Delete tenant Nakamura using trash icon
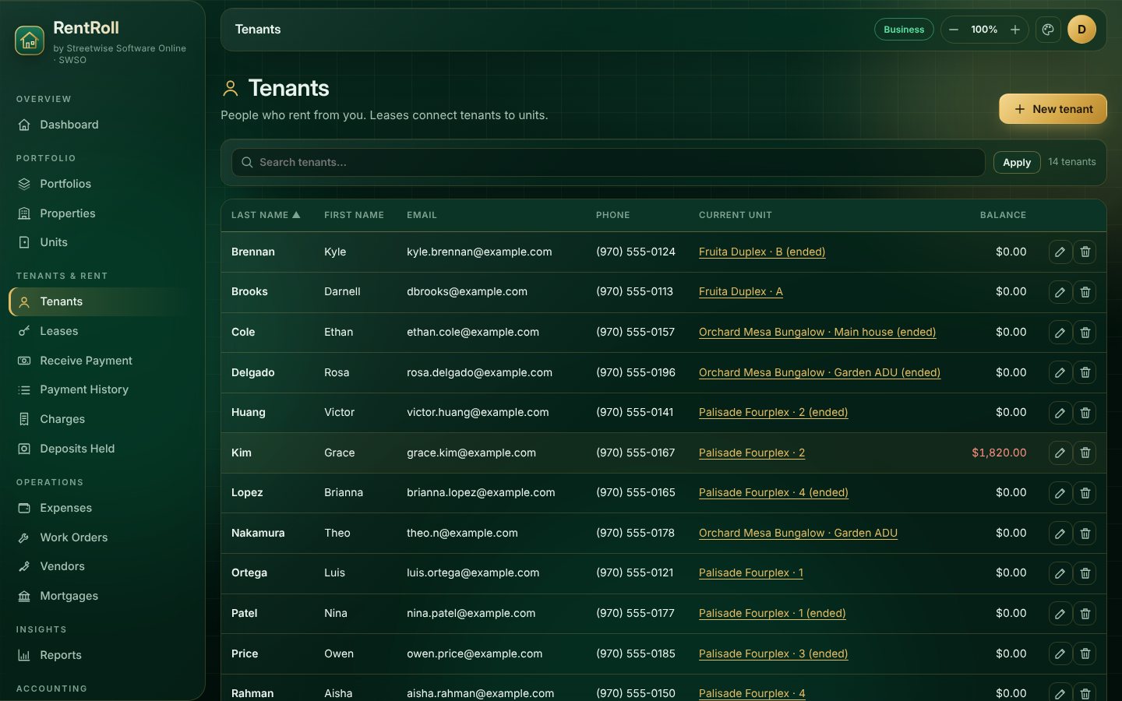1122x701 pixels. (x=1085, y=533)
